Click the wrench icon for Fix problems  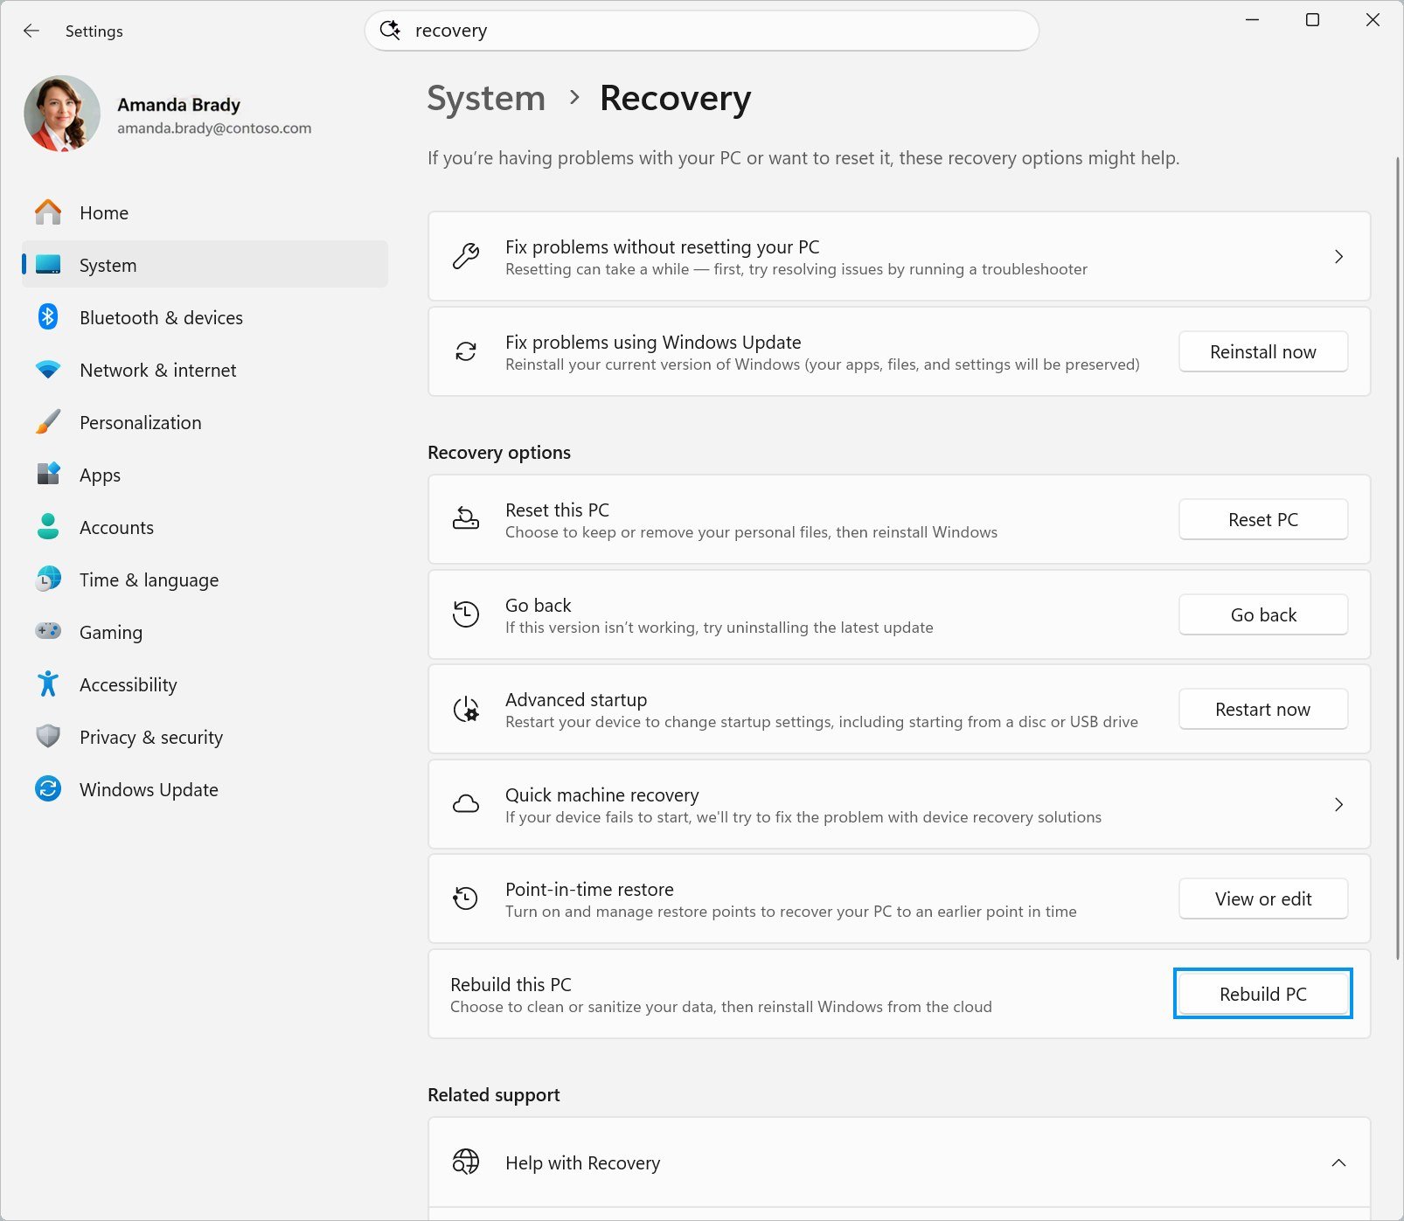click(465, 256)
